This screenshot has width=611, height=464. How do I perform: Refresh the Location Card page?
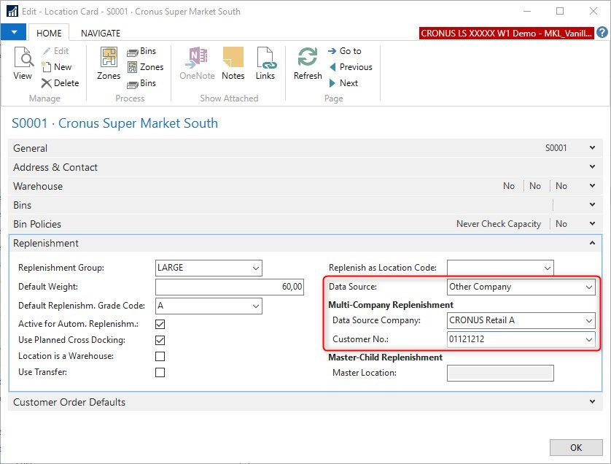tap(307, 63)
